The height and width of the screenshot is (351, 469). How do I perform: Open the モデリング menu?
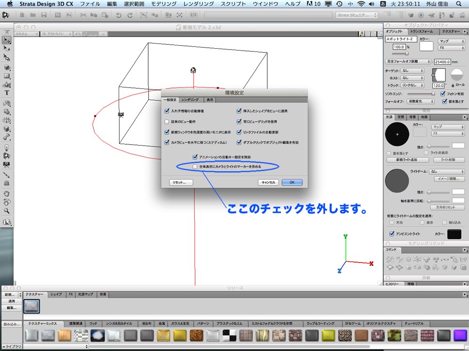point(164,4)
